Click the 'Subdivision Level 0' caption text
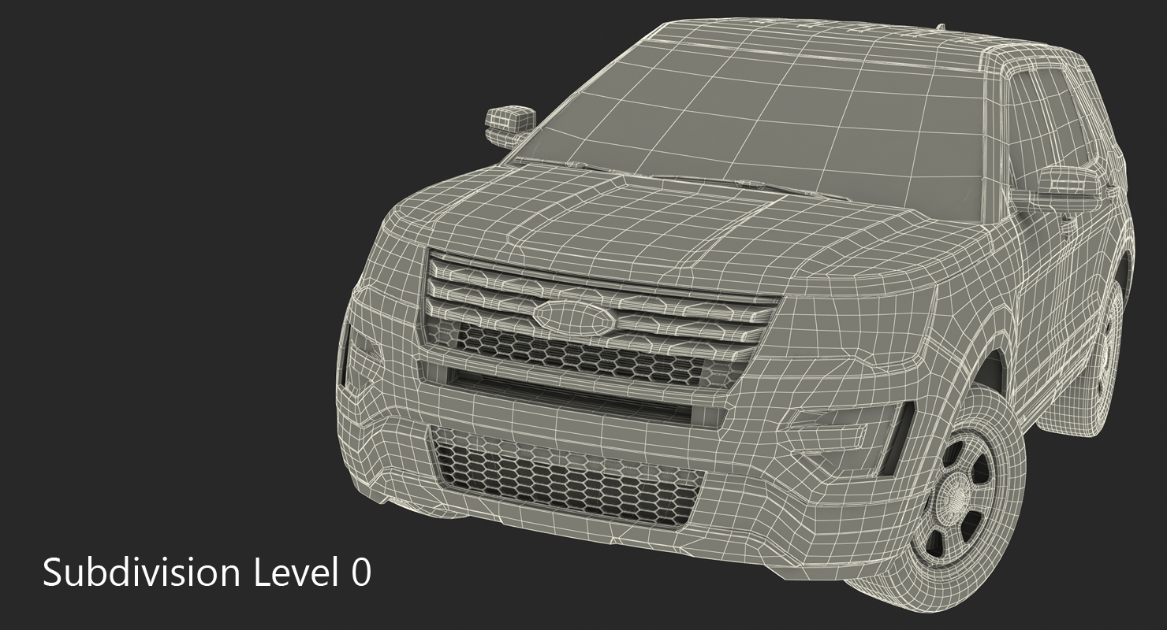The image size is (1167, 630). click(207, 572)
